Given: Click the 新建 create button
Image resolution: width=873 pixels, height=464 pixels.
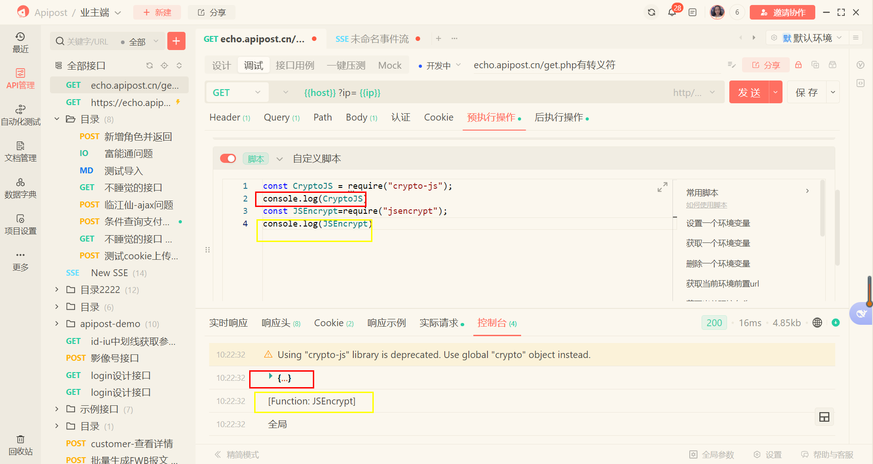Looking at the screenshot, I should pyautogui.click(x=157, y=12).
